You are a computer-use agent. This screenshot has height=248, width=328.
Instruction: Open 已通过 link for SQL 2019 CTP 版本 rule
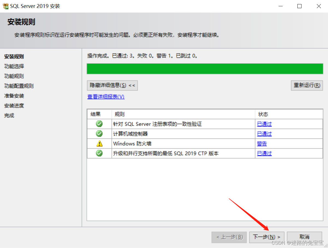click(x=264, y=153)
